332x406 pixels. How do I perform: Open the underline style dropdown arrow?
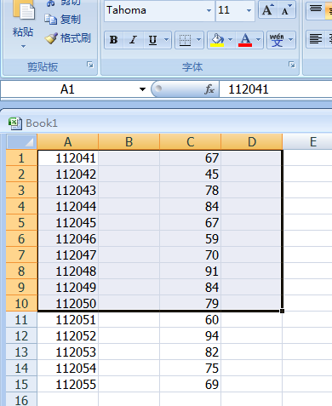click(x=167, y=40)
